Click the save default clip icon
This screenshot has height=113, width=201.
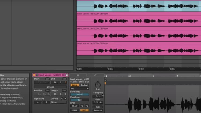(67, 75)
